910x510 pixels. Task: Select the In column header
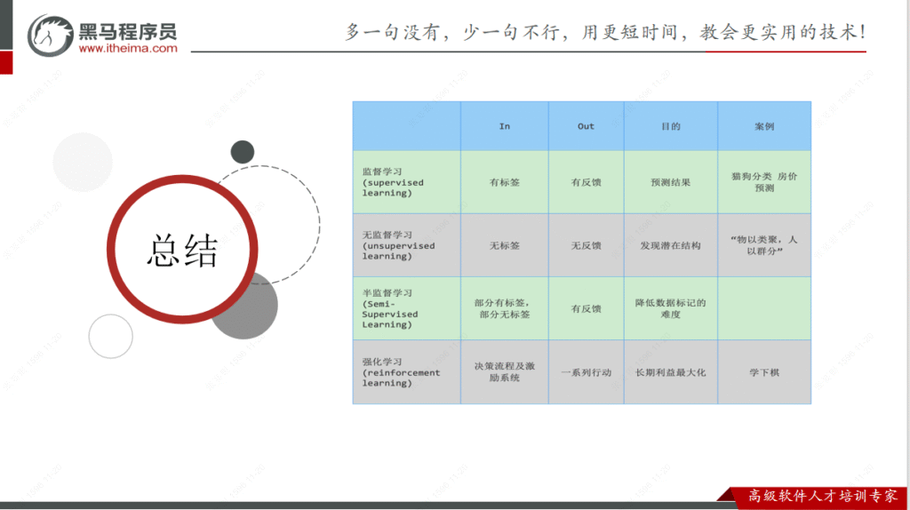pyautogui.click(x=504, y=126)
